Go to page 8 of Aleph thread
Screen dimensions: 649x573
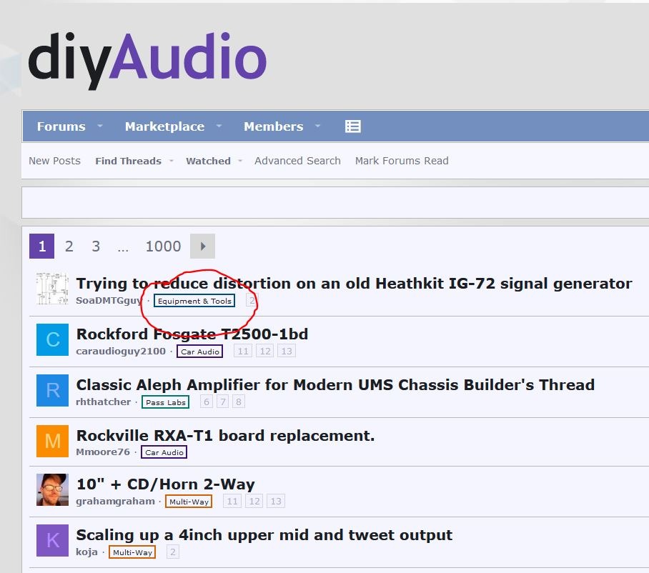pos(239,402)
